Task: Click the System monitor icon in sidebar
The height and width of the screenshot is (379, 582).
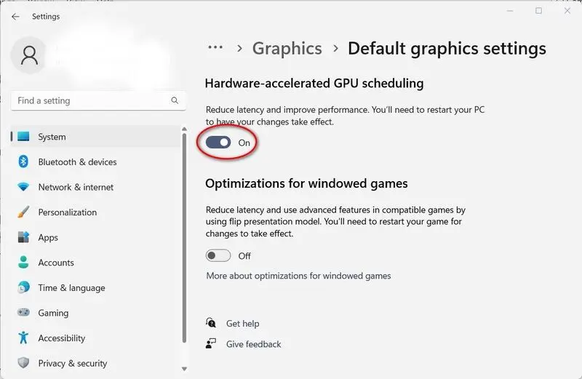Action: [23, 137]
